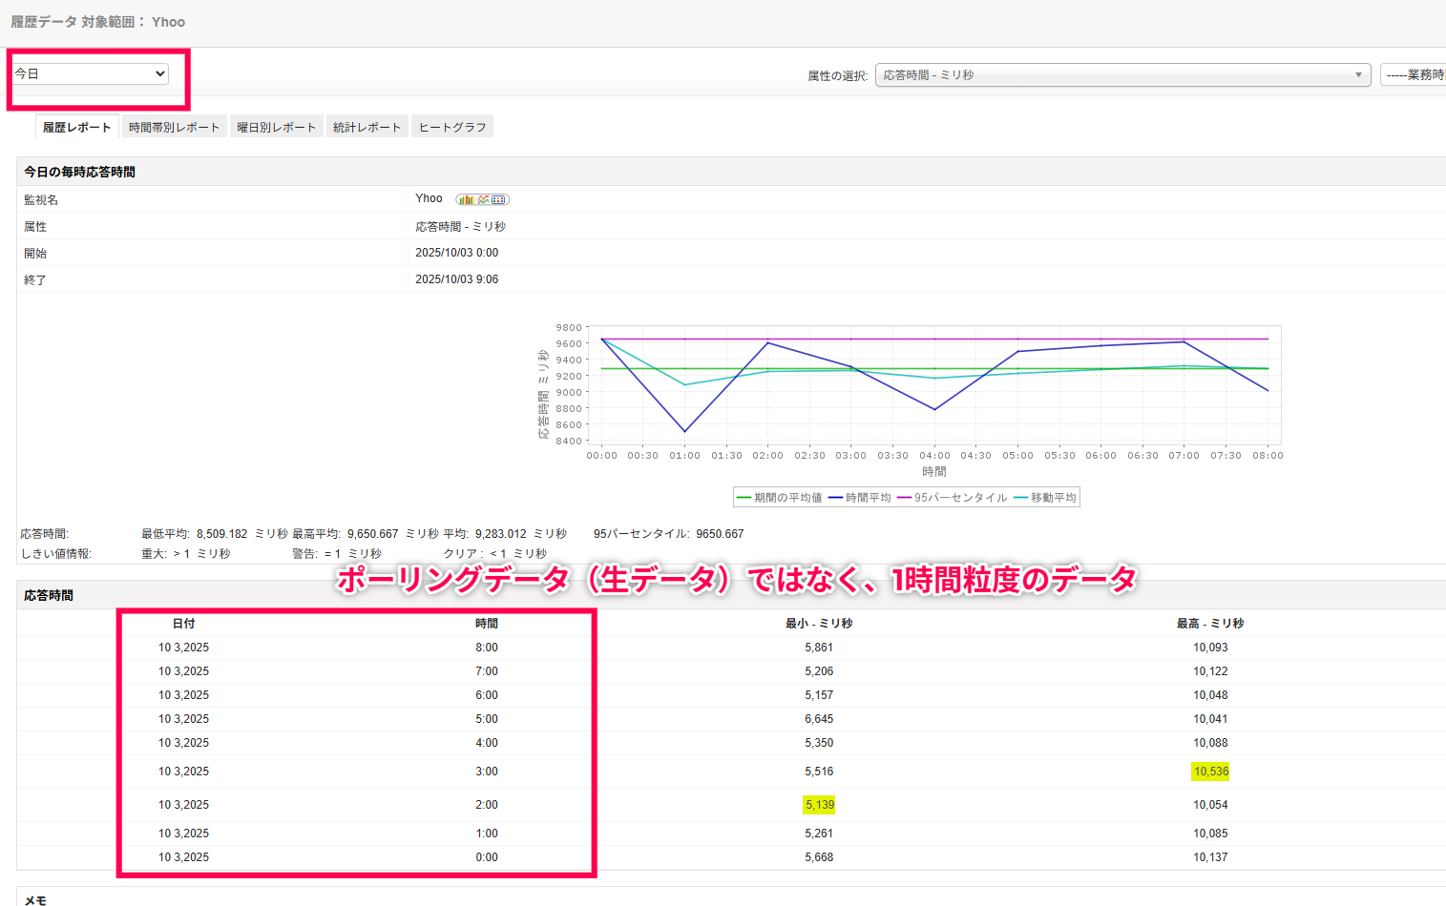The image size is (1446, 906).
Task: Click the 時間平均 legend entry
Action: pos(859,498)
